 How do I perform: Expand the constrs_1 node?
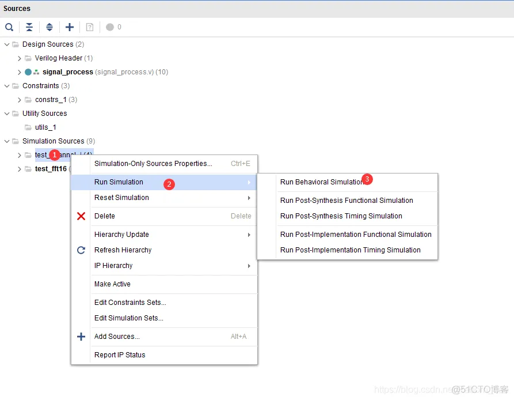(x=20, y=100)
